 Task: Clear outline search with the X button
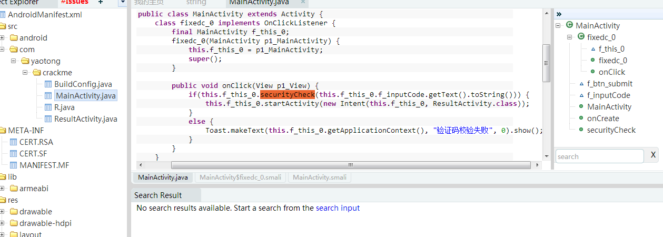653,155
